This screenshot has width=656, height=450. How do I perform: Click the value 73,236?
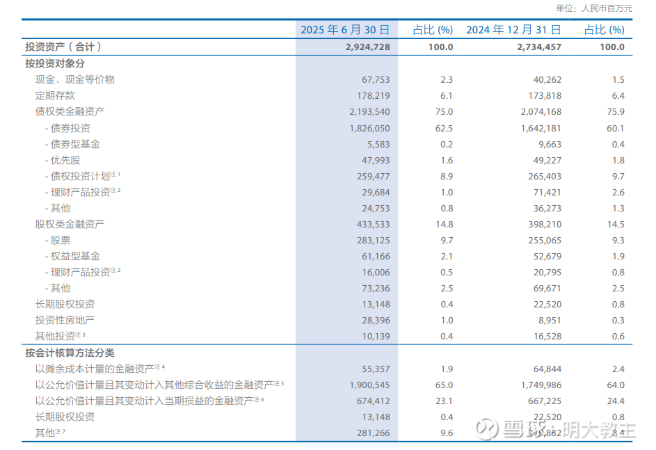376,289
